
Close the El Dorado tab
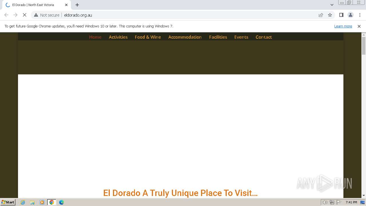click(66, 5)
